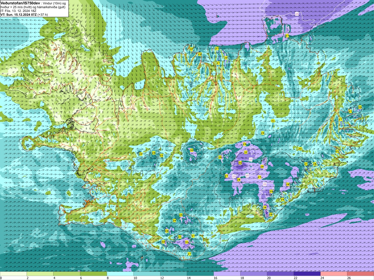
Task: Pick the 4–6 m/s green legend swatch
Action: point(67,274)
